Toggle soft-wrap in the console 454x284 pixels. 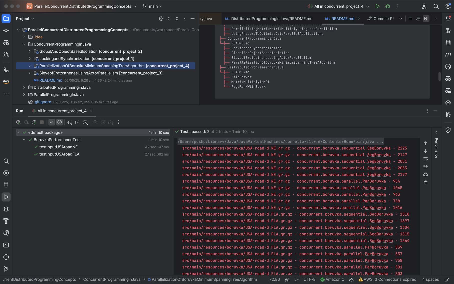click(425, 159)
